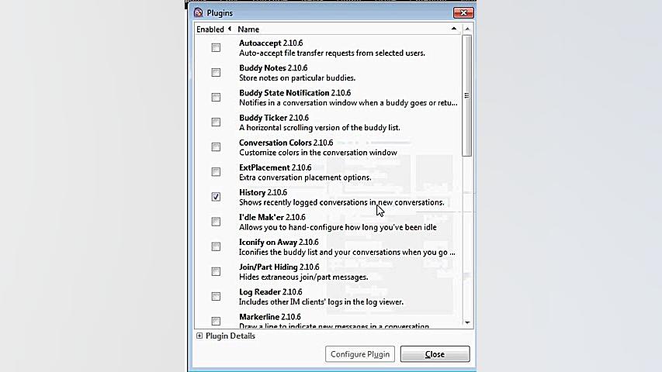The width and height of the screenshot is (662, 372).
Task: Select the Markerline 2.10.6 row
Action: coord(328,319)
